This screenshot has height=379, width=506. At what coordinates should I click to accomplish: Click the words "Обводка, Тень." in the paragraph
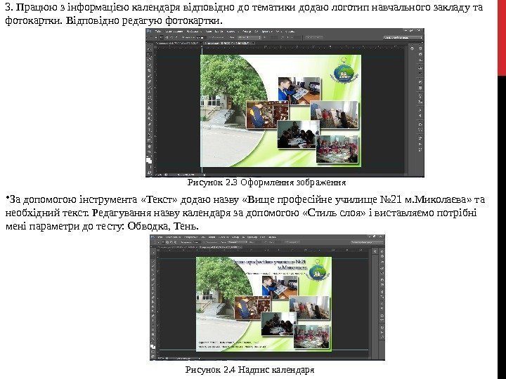[163, 227]
